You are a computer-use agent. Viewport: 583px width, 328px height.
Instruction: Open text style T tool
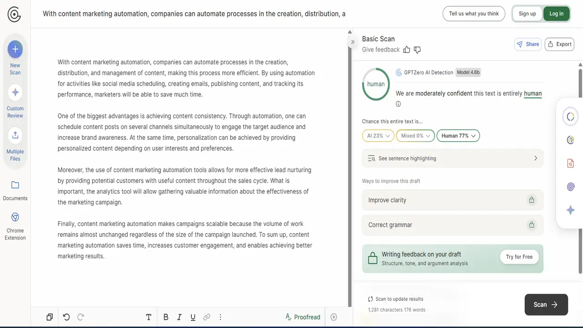click(x=148, y=317)
